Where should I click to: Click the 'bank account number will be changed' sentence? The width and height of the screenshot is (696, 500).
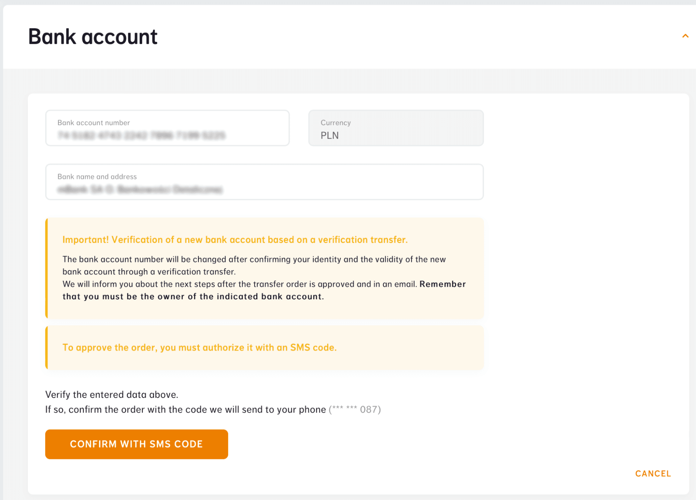point(254,260)
